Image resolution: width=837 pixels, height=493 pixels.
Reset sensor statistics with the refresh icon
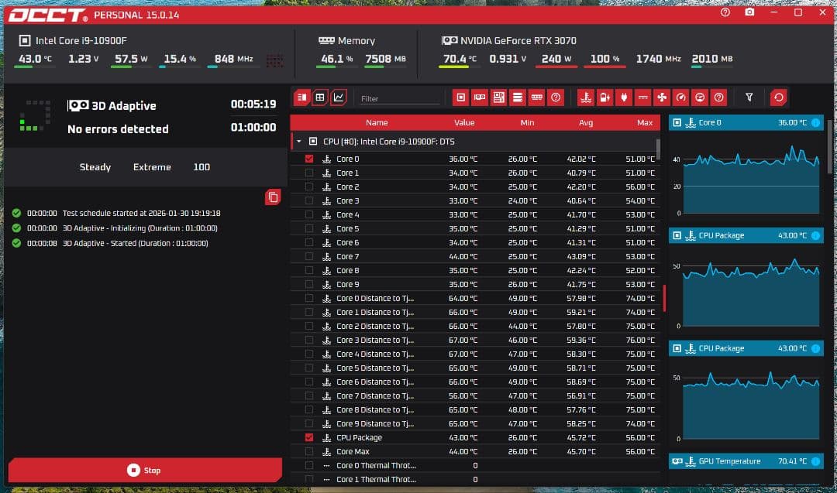click(x=778, y=98)
